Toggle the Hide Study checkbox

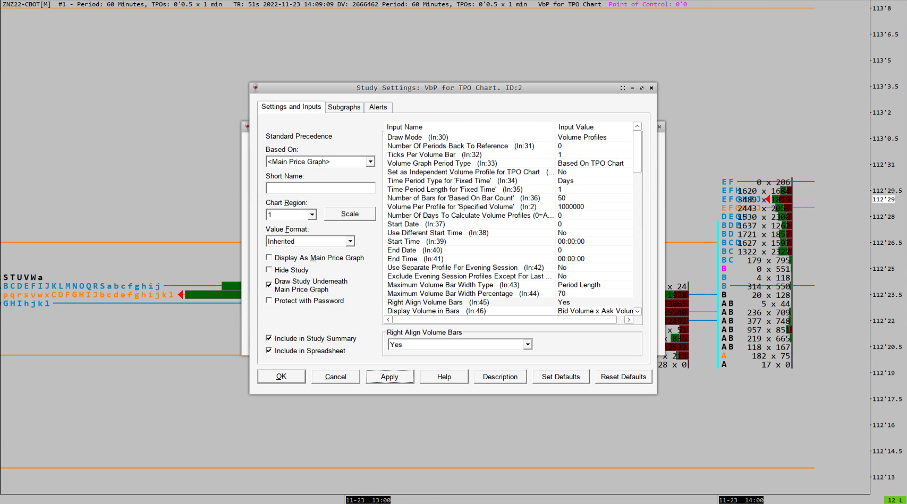click(269, 270)
